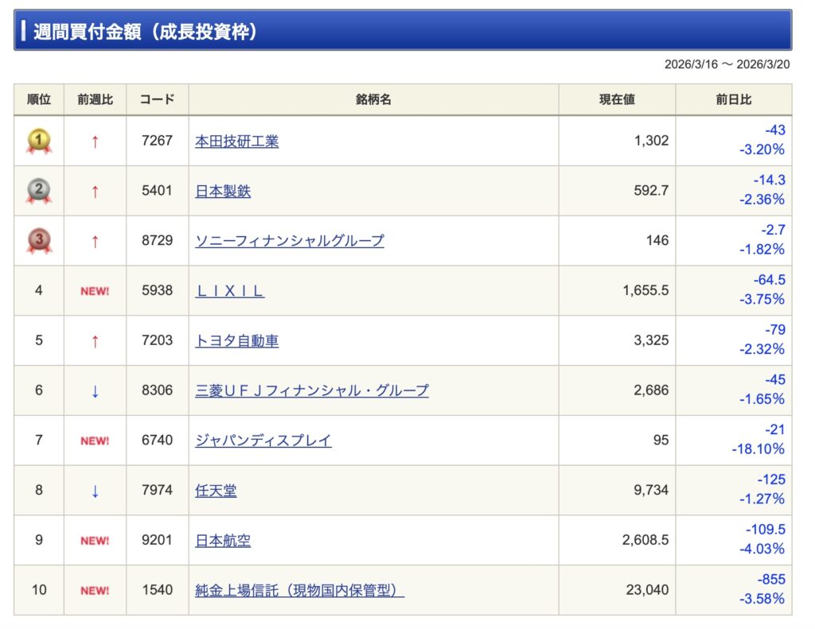Viewport: 815px width, 629px height.
Task: Click the blue down arrow for 任天堂 row
Action: tap(95, 491)
